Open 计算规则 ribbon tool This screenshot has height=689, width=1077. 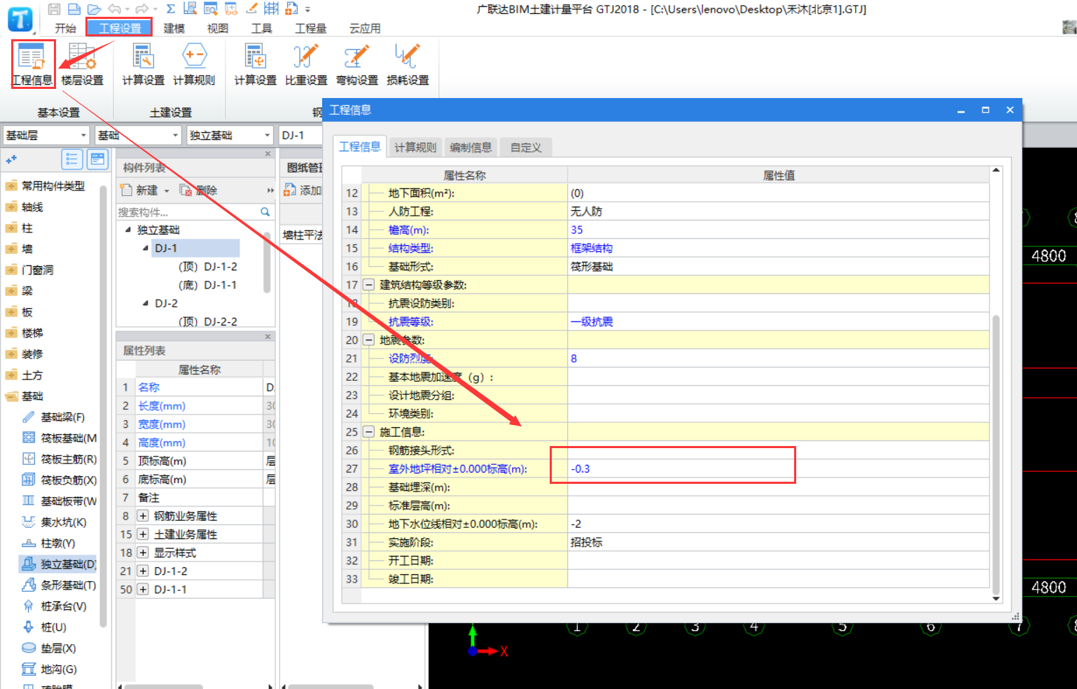click(x=194, y=64)
